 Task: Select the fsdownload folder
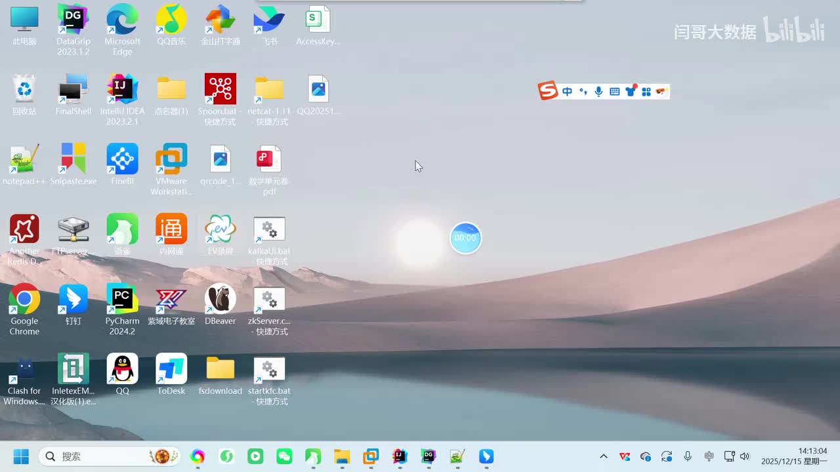220,375
